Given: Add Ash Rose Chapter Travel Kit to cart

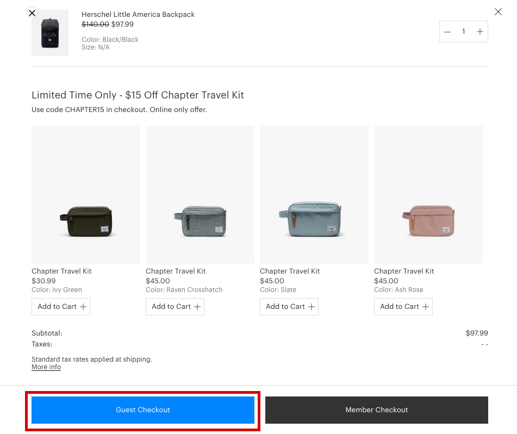Looking at the screenshot, I should (x=403, y=307).
